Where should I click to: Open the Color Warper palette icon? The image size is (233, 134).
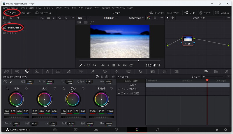tap(81, 72)
